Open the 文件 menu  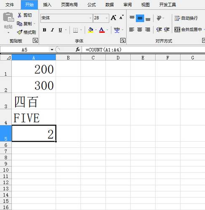click(10, 5)
